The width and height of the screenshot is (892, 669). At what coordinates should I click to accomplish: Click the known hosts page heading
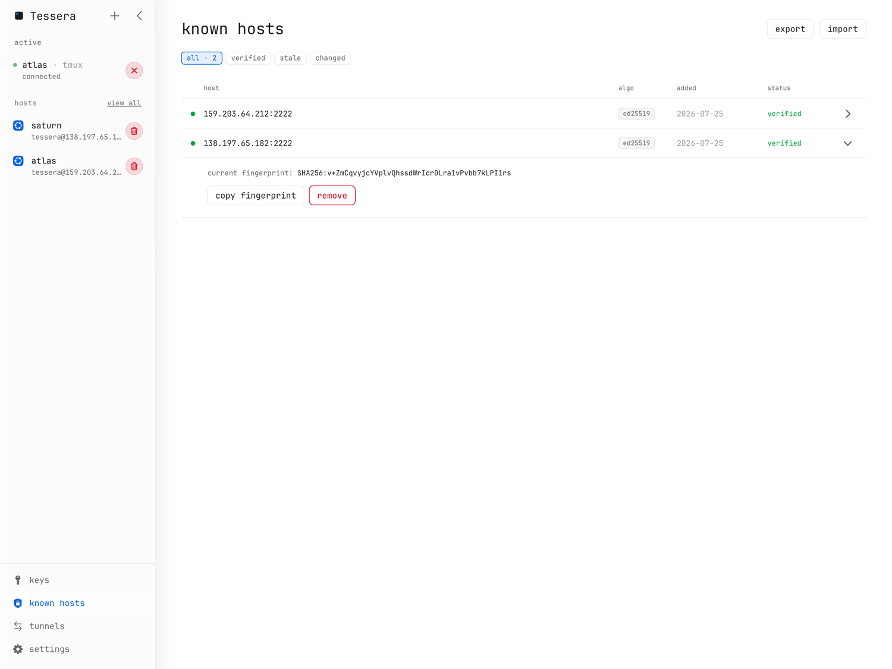(233, 29)
